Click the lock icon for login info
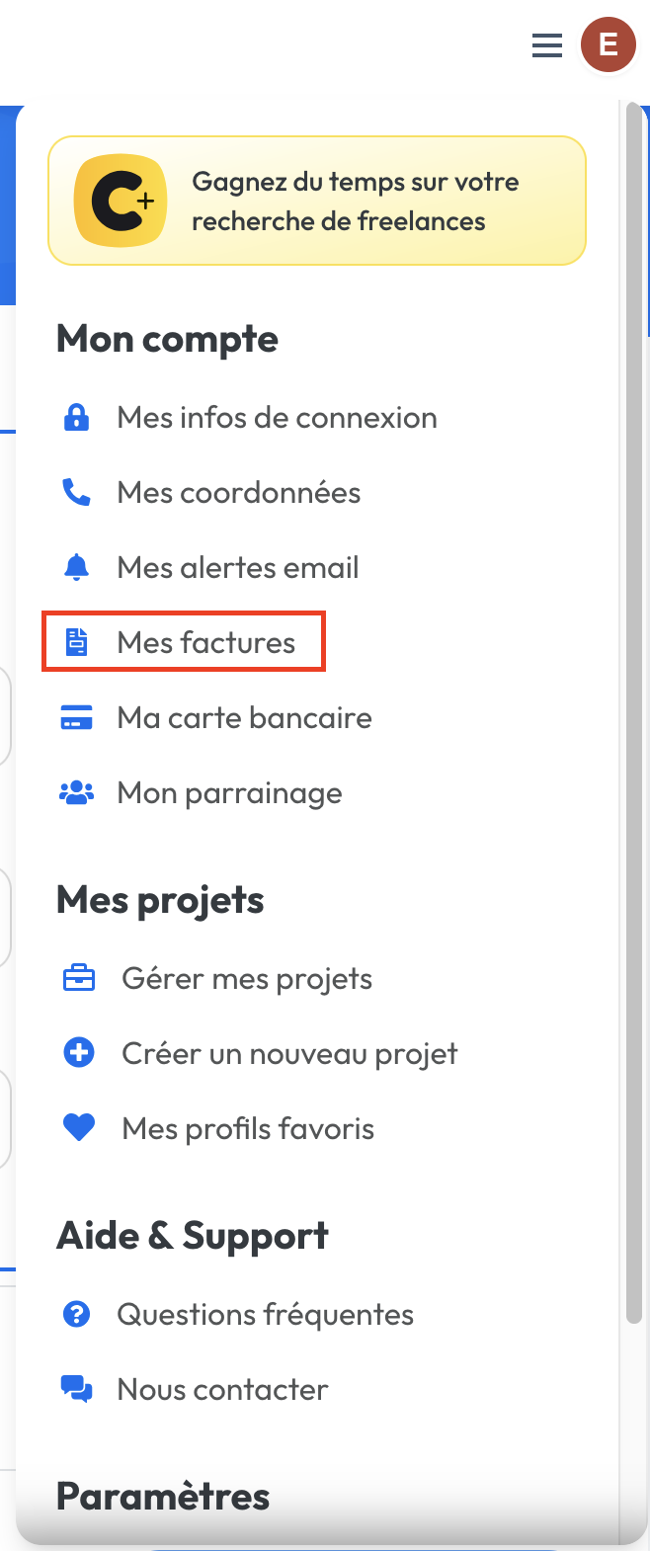650x1551 pixels. coord(76,418)
